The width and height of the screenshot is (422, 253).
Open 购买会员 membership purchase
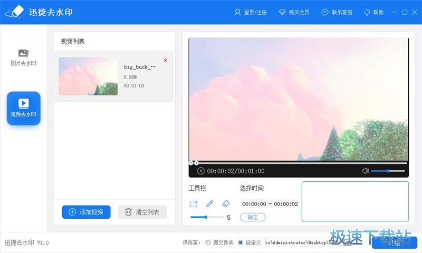(x=294, y=12)
